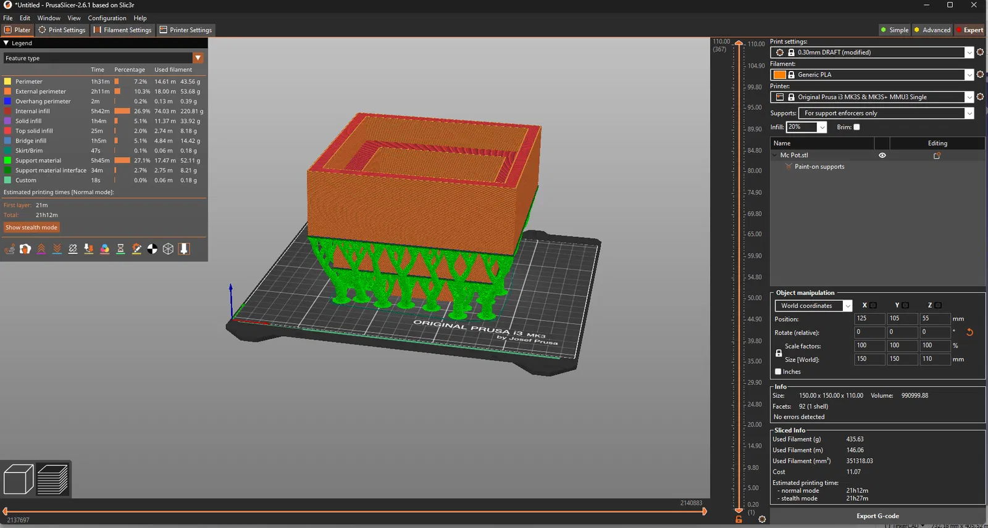Toggle wipe moves visibility icon
The width and height of the screenshot is (988, 528).
point(25,249)
